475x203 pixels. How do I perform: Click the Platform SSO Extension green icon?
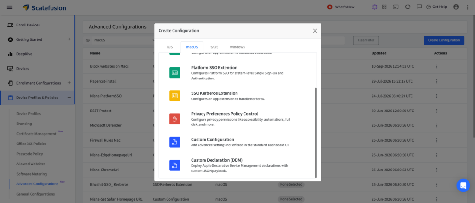tap(175, 73)
